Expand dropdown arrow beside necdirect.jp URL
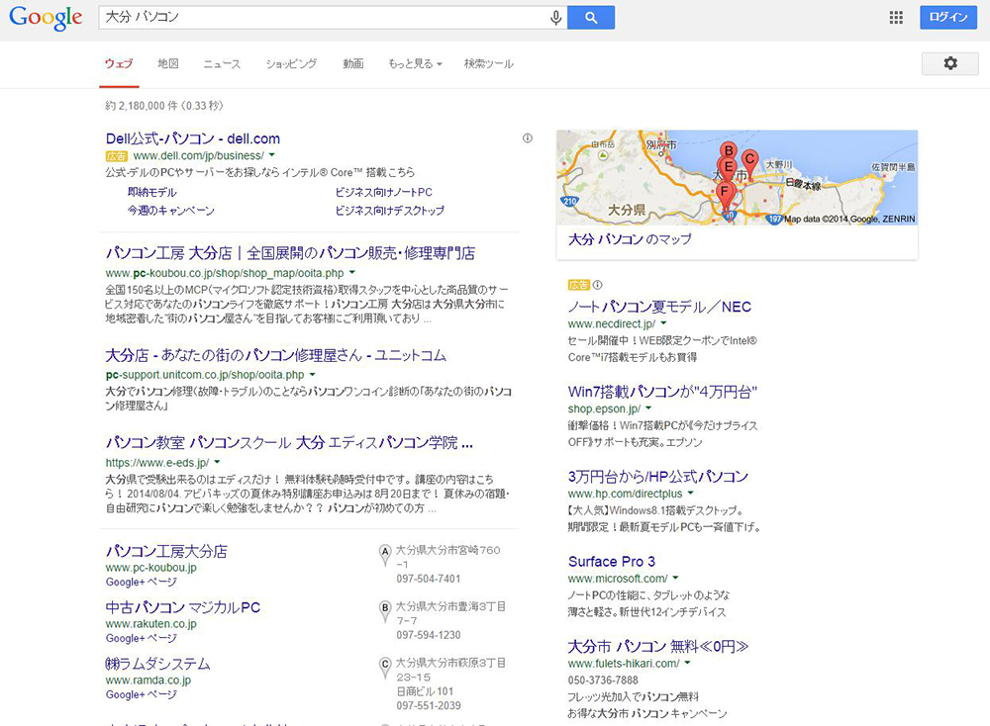The height and width of the screenshot is (726, 990). (x=663, y=323)
